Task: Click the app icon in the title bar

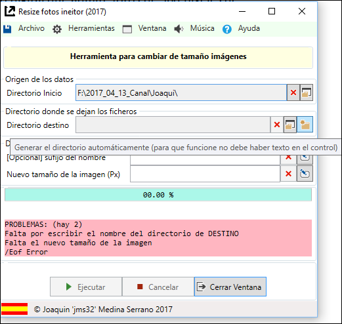Action: click(10, 11)
